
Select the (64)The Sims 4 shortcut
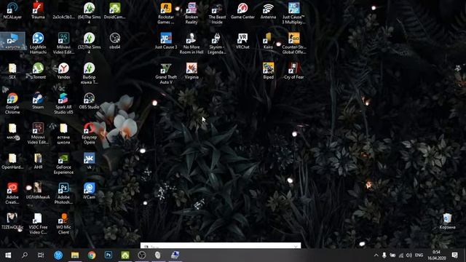(x=89, y=13)
